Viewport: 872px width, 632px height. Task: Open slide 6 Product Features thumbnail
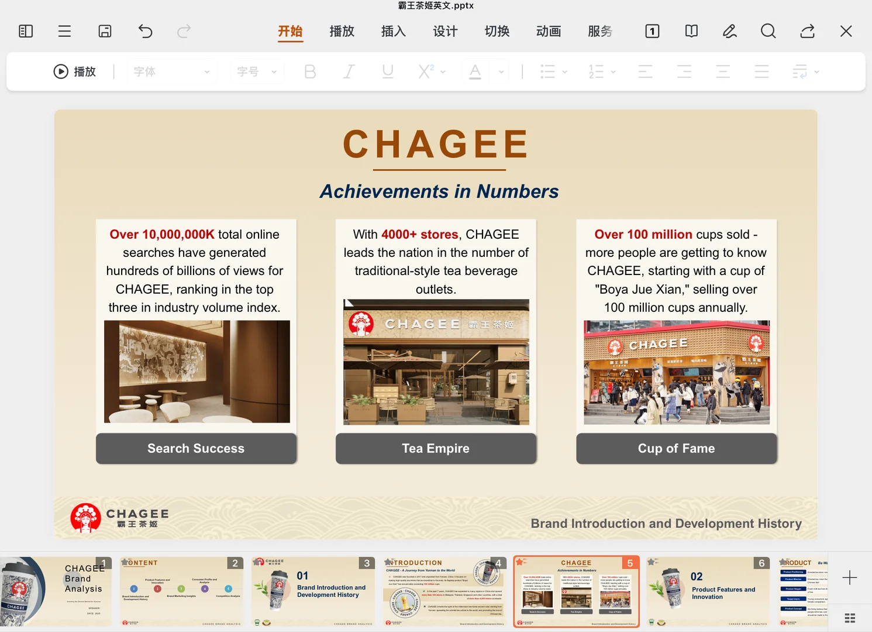(708, 592)
